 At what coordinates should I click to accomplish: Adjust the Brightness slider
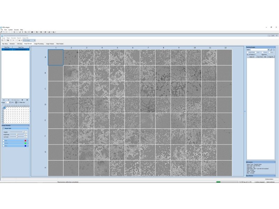[x=17, y=134]
